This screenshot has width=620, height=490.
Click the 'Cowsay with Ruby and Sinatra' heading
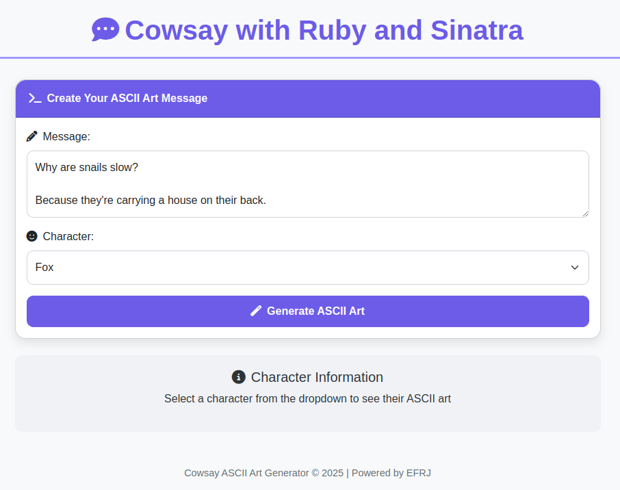(324, 30)
